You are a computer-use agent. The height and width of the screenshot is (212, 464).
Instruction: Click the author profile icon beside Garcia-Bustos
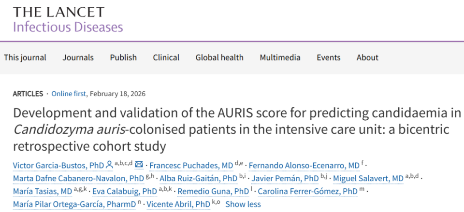(x=110, y=166)
